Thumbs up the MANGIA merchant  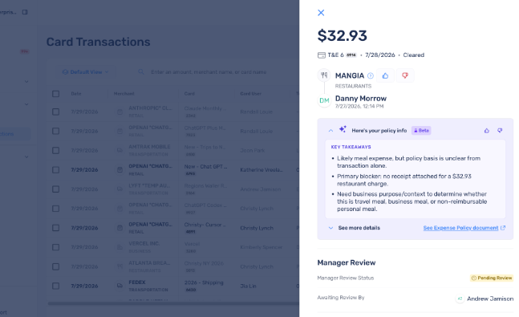point(385,75)
